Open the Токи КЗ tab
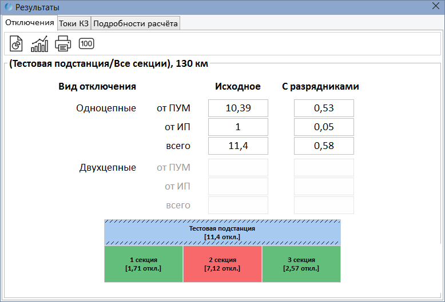445x302 pixels. tap(74, 23)
